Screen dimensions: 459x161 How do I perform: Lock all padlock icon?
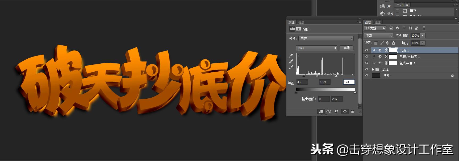[394, 43]
